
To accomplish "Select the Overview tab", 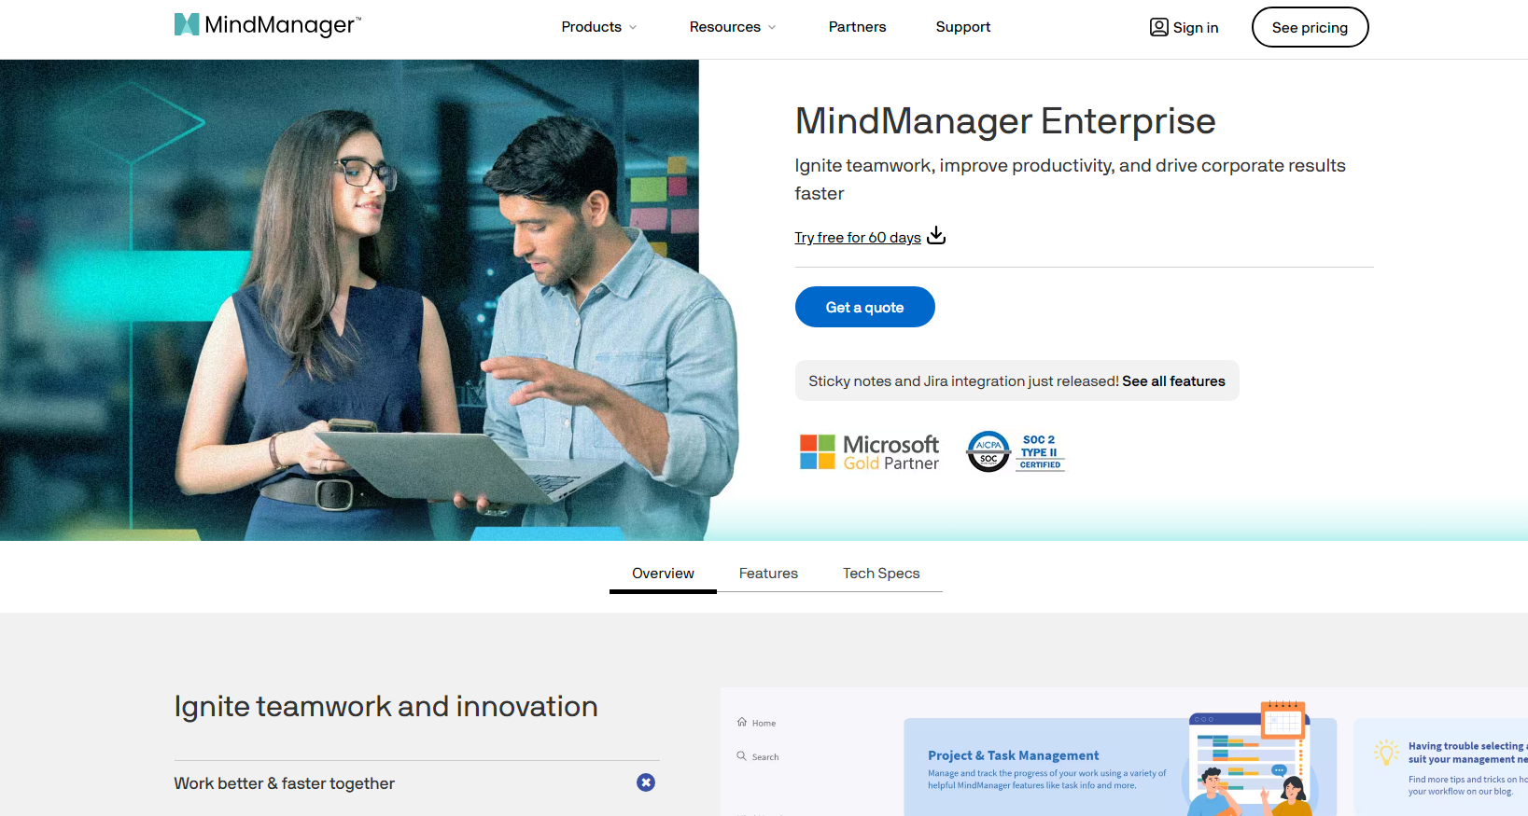I will (663, 574).
